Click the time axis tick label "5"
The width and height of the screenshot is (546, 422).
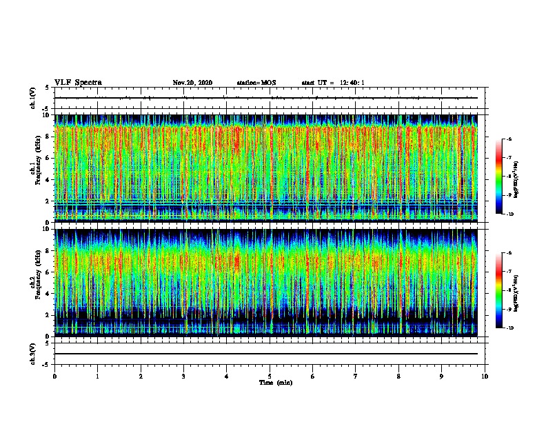coord(270,376)
